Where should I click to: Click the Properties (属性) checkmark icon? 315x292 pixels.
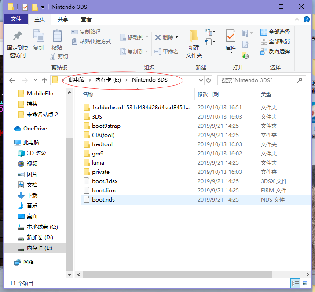231,36
